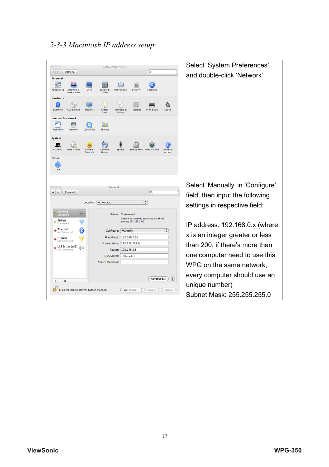Screen dimensions: 329x467
Task: Open the Location dropdown set to Automatic
Action: click(122, 203)
